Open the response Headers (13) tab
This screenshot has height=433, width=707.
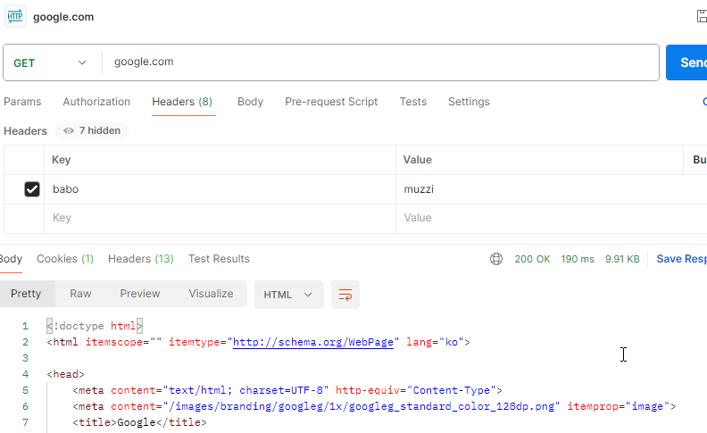[x=141, y=259]
